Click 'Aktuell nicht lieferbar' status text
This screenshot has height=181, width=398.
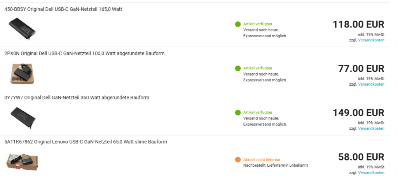[262, 160]
